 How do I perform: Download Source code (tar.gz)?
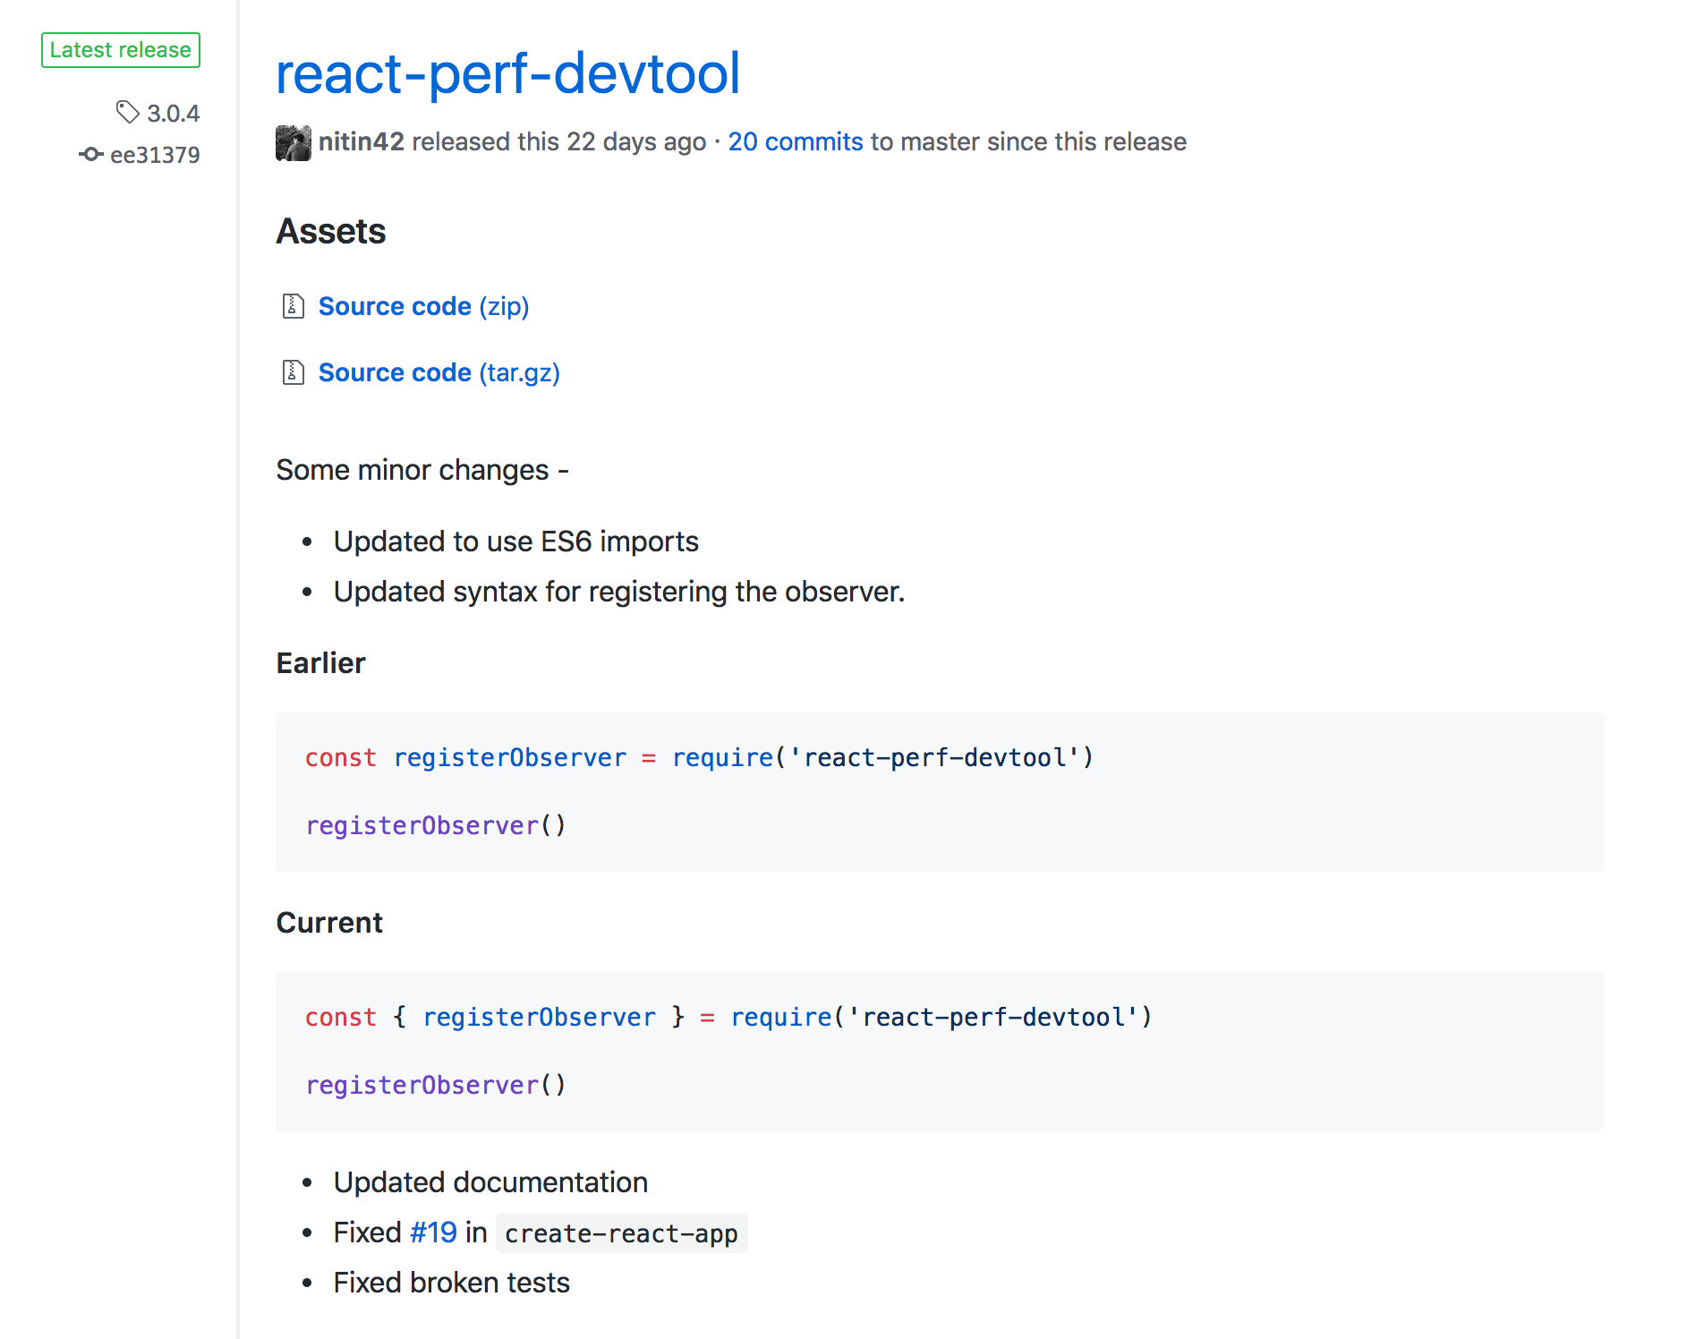[x=439, y=372]
